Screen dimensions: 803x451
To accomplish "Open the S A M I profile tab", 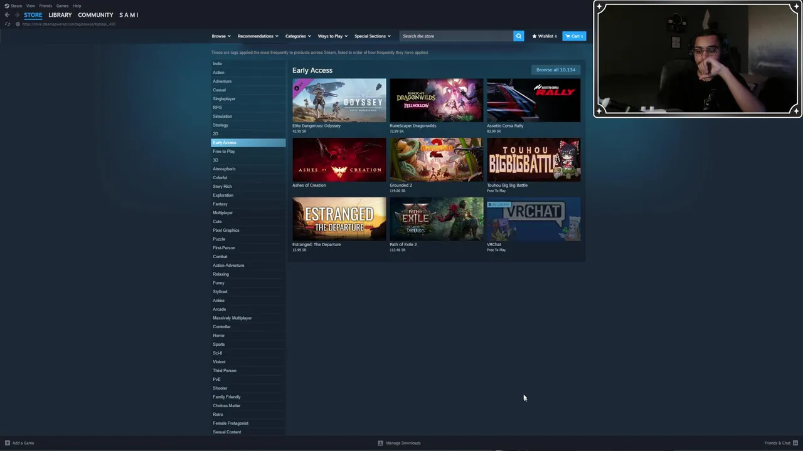I will click(x=129, y=15).
